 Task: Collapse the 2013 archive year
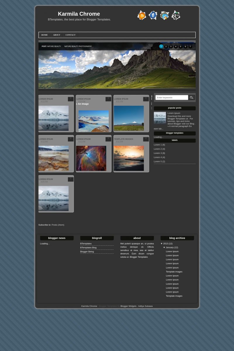click(161, 243)
